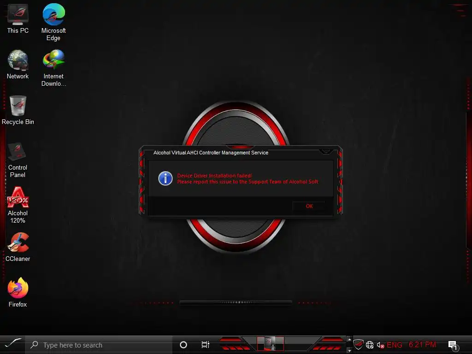Select the Recycle Bin icon
This screenshot has width=472, height=354.
[18, 110]
